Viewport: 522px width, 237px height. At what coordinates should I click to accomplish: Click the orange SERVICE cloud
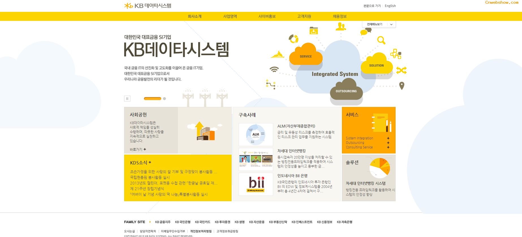pyautogui.click(x=306, y=54)
